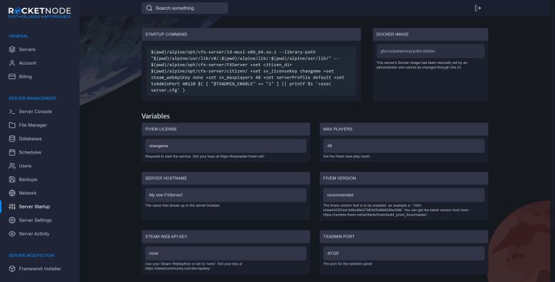
Task: Click the logout icon in top bar
Action: (478, 8)
